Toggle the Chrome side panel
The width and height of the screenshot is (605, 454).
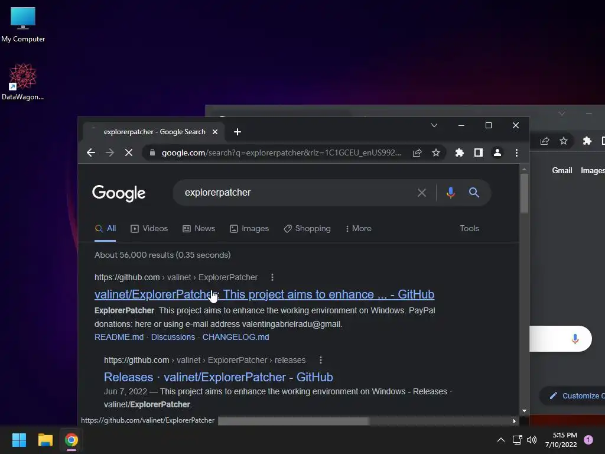[479, 153]
